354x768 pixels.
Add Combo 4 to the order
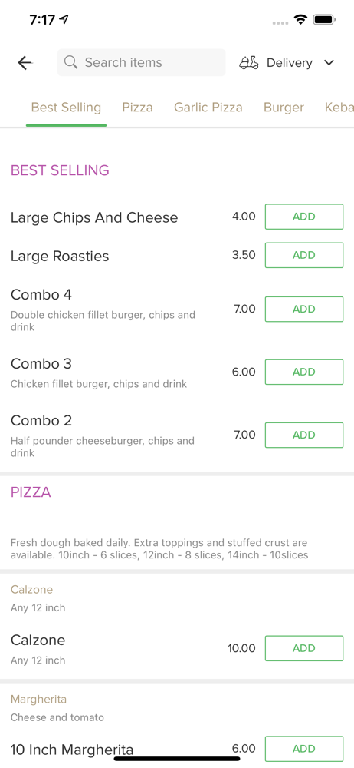pyautogui.click(x=304, y=309)
